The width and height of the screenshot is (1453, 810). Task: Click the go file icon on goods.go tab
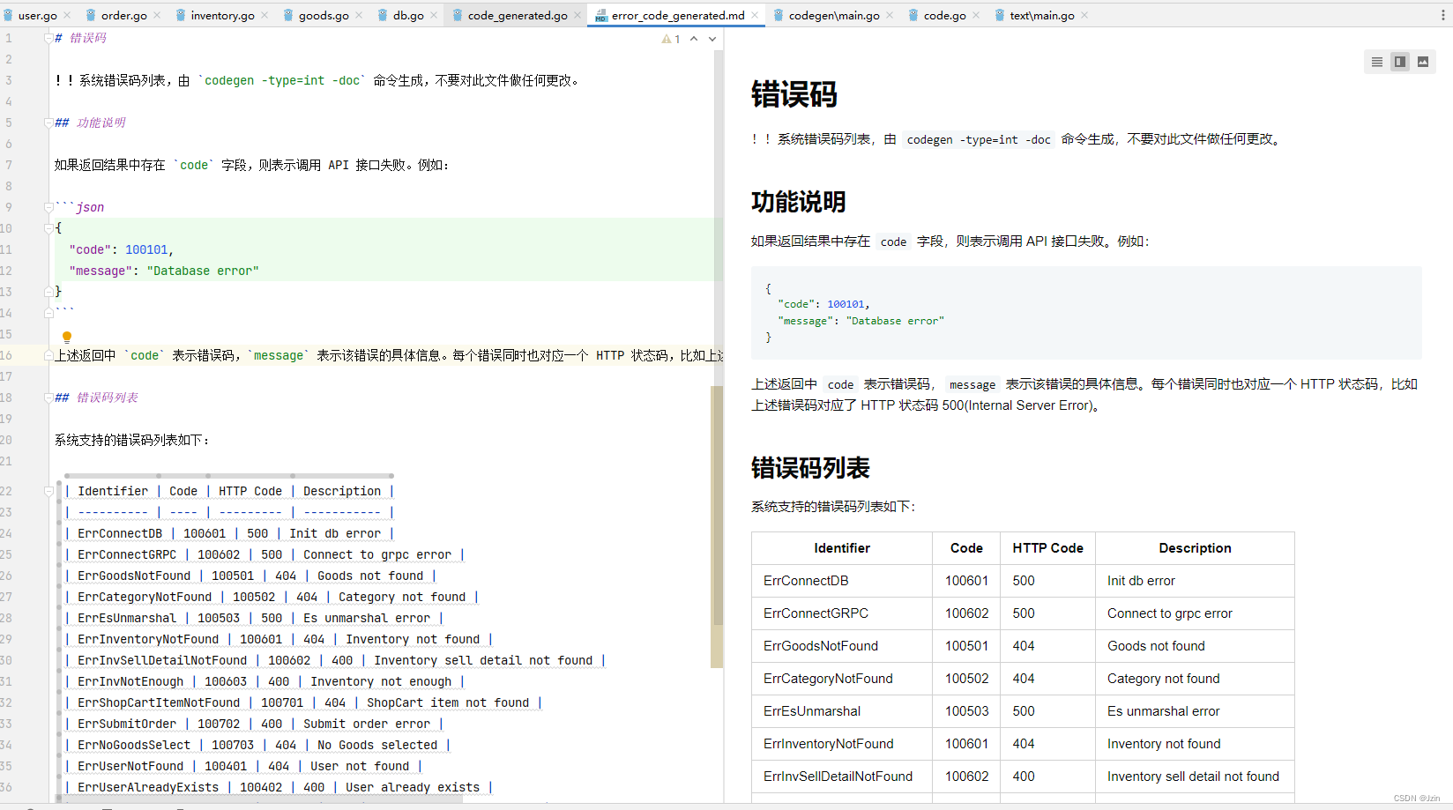click(x=289, y=15)
